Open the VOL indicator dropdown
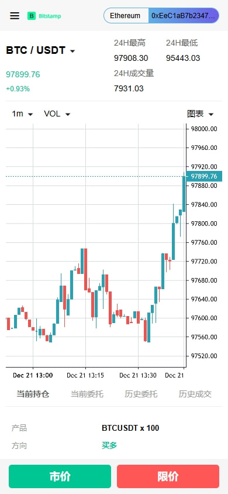This screenshot has height=494, width=228. tap(57, 114)
